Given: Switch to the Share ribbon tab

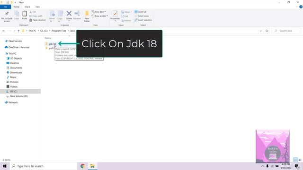Looking at the screenshot, I should (27, 7).
